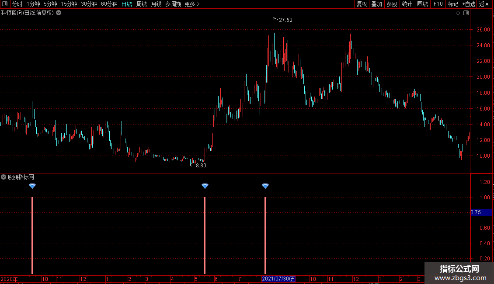
Task: Click the first blue diamond signal marker
Action: (x=32, y=186)
